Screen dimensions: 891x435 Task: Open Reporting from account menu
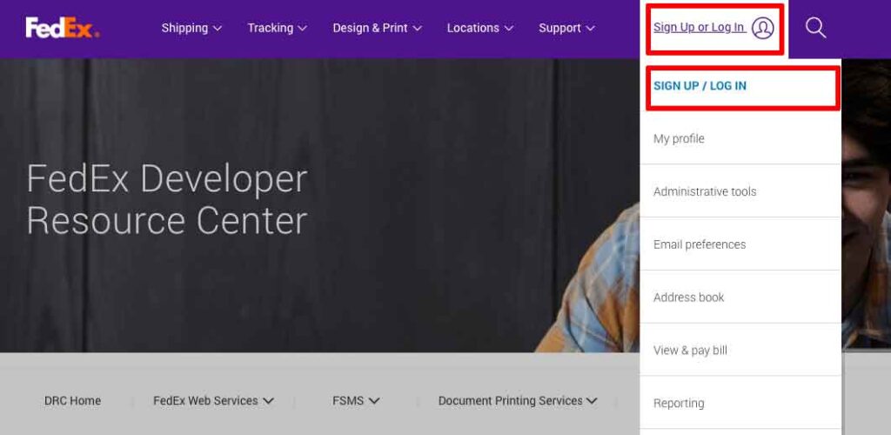coord(740,403)
